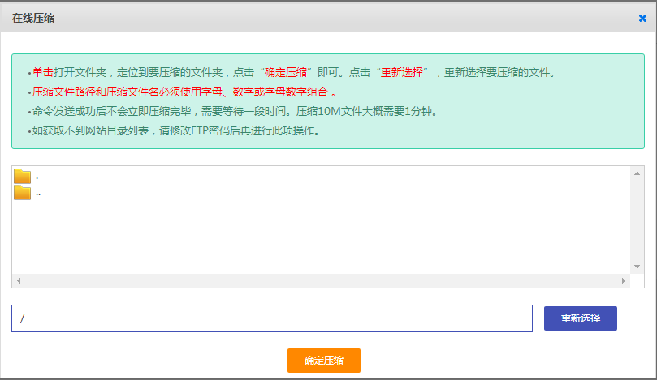
Task: Open the double-dot parent folder icon
Action: [22, 193]
